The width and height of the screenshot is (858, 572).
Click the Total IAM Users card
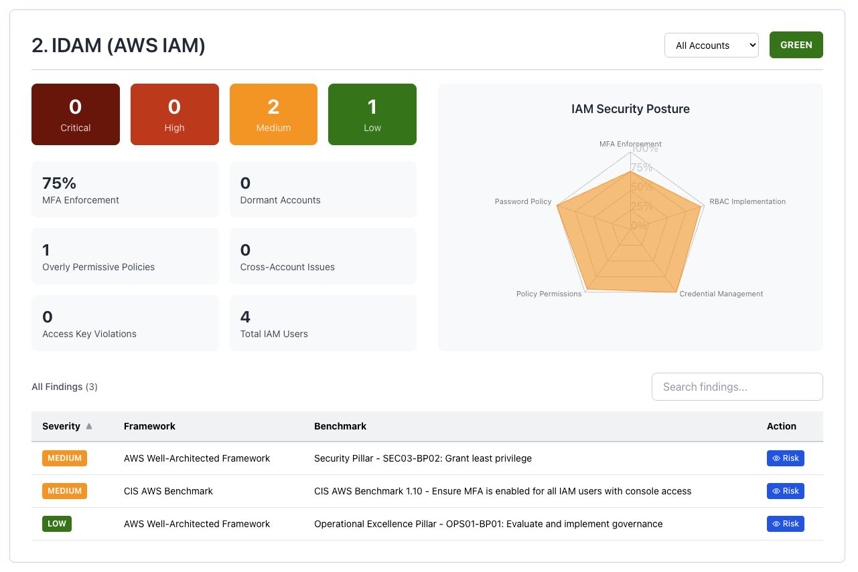pyautogui.click(x=323, y=323)
